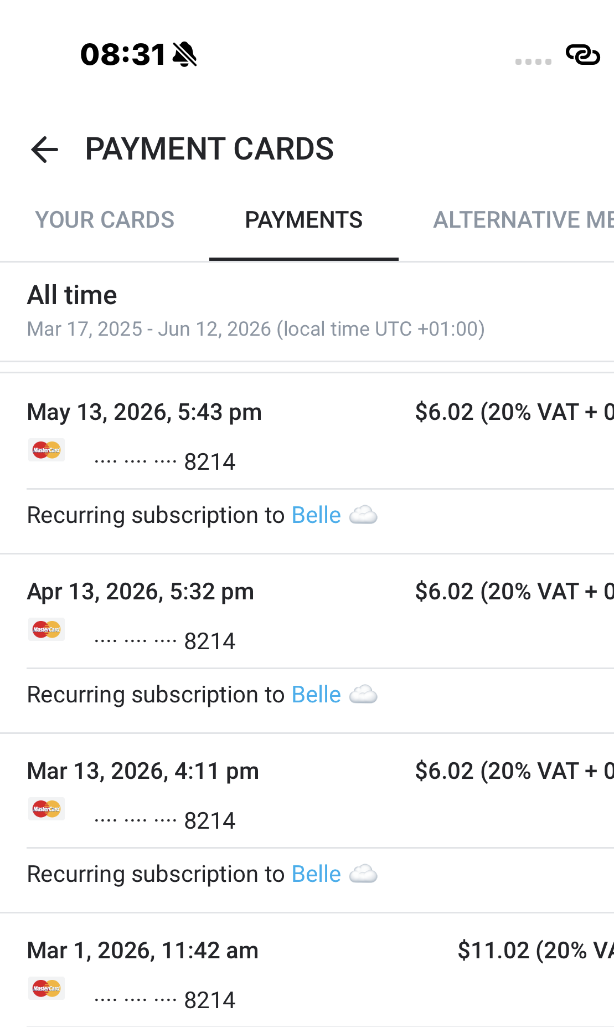Screen dimensions: 614x1027
Task: Tap the back arrow beside Payment Cards
Action: click(45, 150)
